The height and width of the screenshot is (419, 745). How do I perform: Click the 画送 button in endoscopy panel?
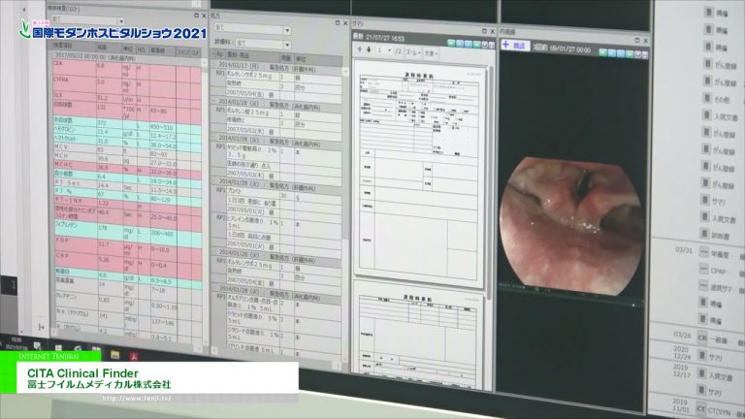515,46
